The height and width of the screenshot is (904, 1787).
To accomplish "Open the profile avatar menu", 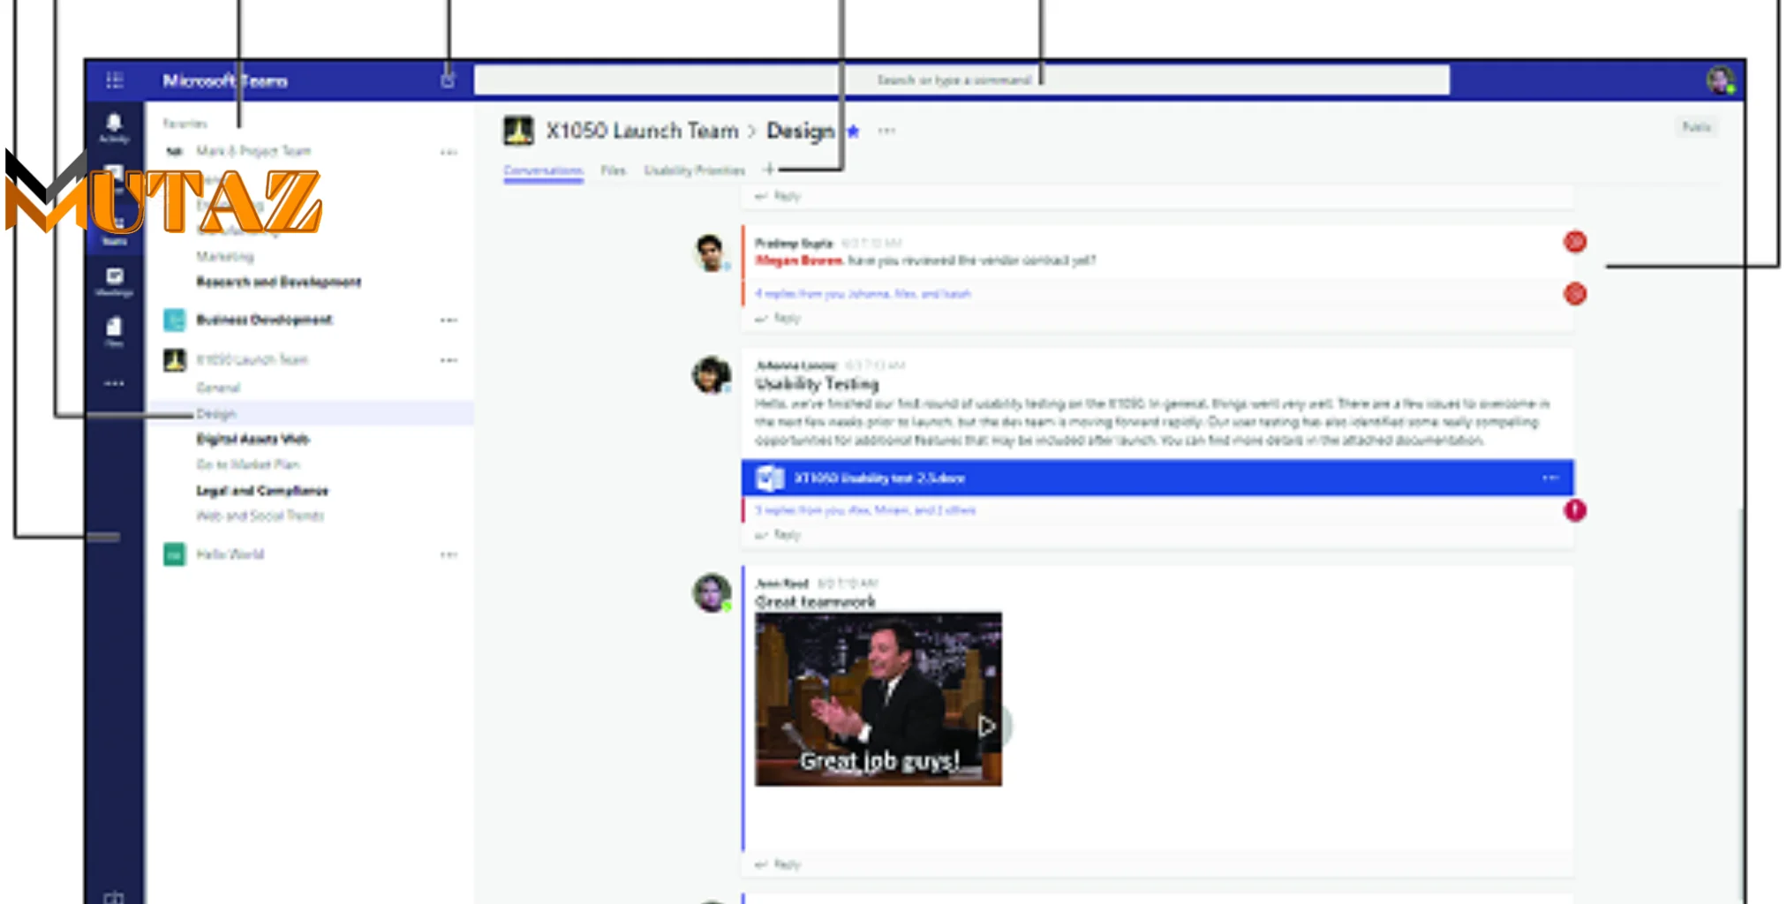I will (x=1720, y=80).
